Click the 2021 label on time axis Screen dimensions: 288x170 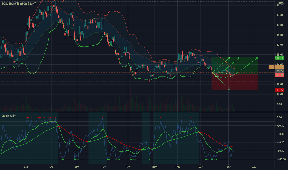click(x=155, y=167)
